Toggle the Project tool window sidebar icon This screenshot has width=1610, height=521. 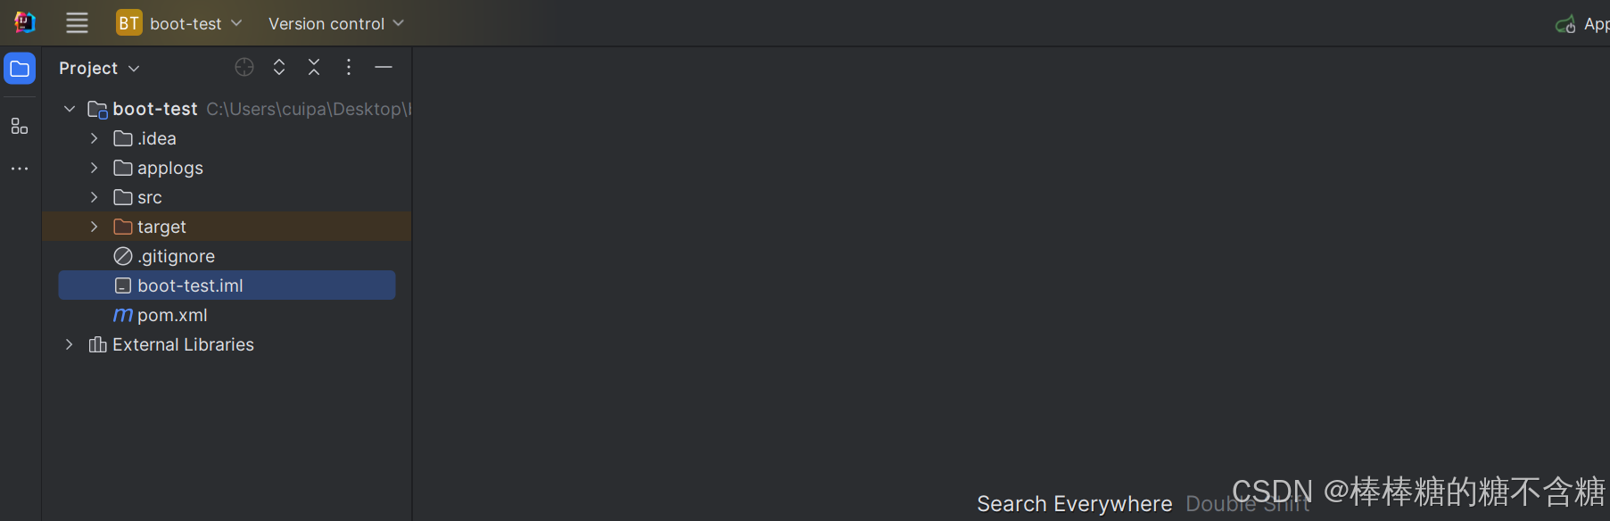20,69
